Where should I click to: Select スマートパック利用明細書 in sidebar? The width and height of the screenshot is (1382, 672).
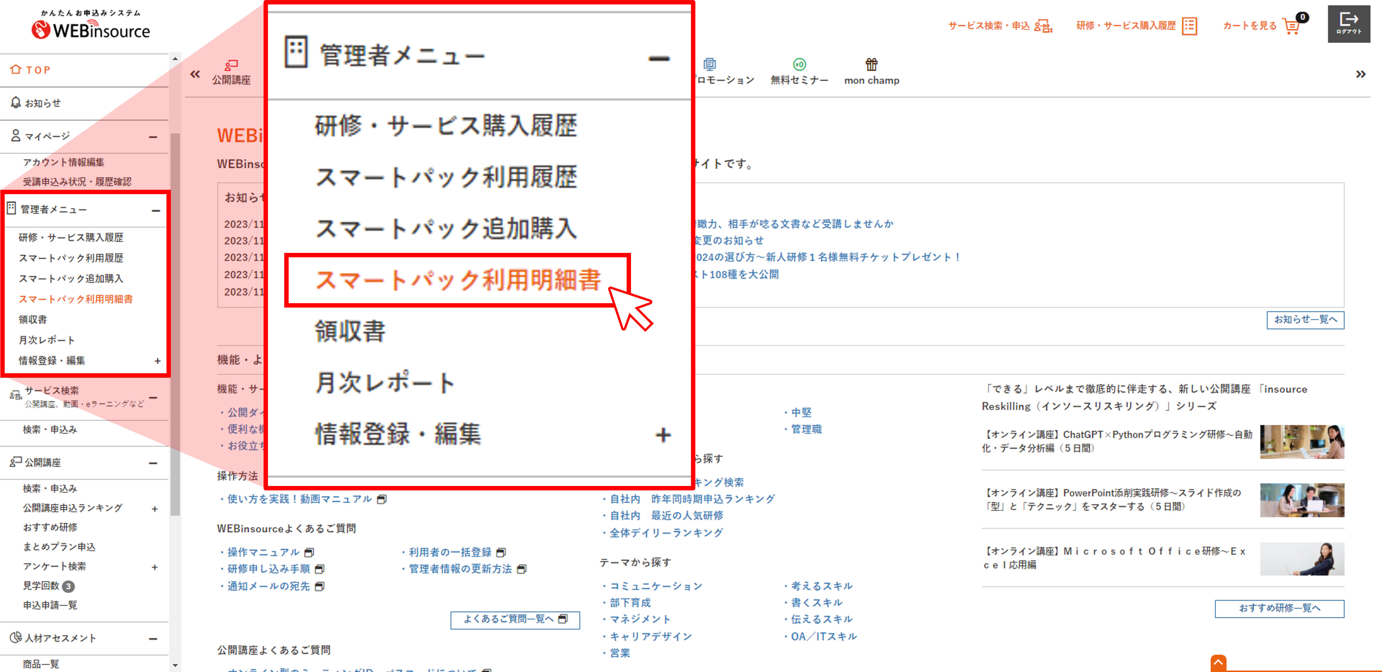coord(76,299)
